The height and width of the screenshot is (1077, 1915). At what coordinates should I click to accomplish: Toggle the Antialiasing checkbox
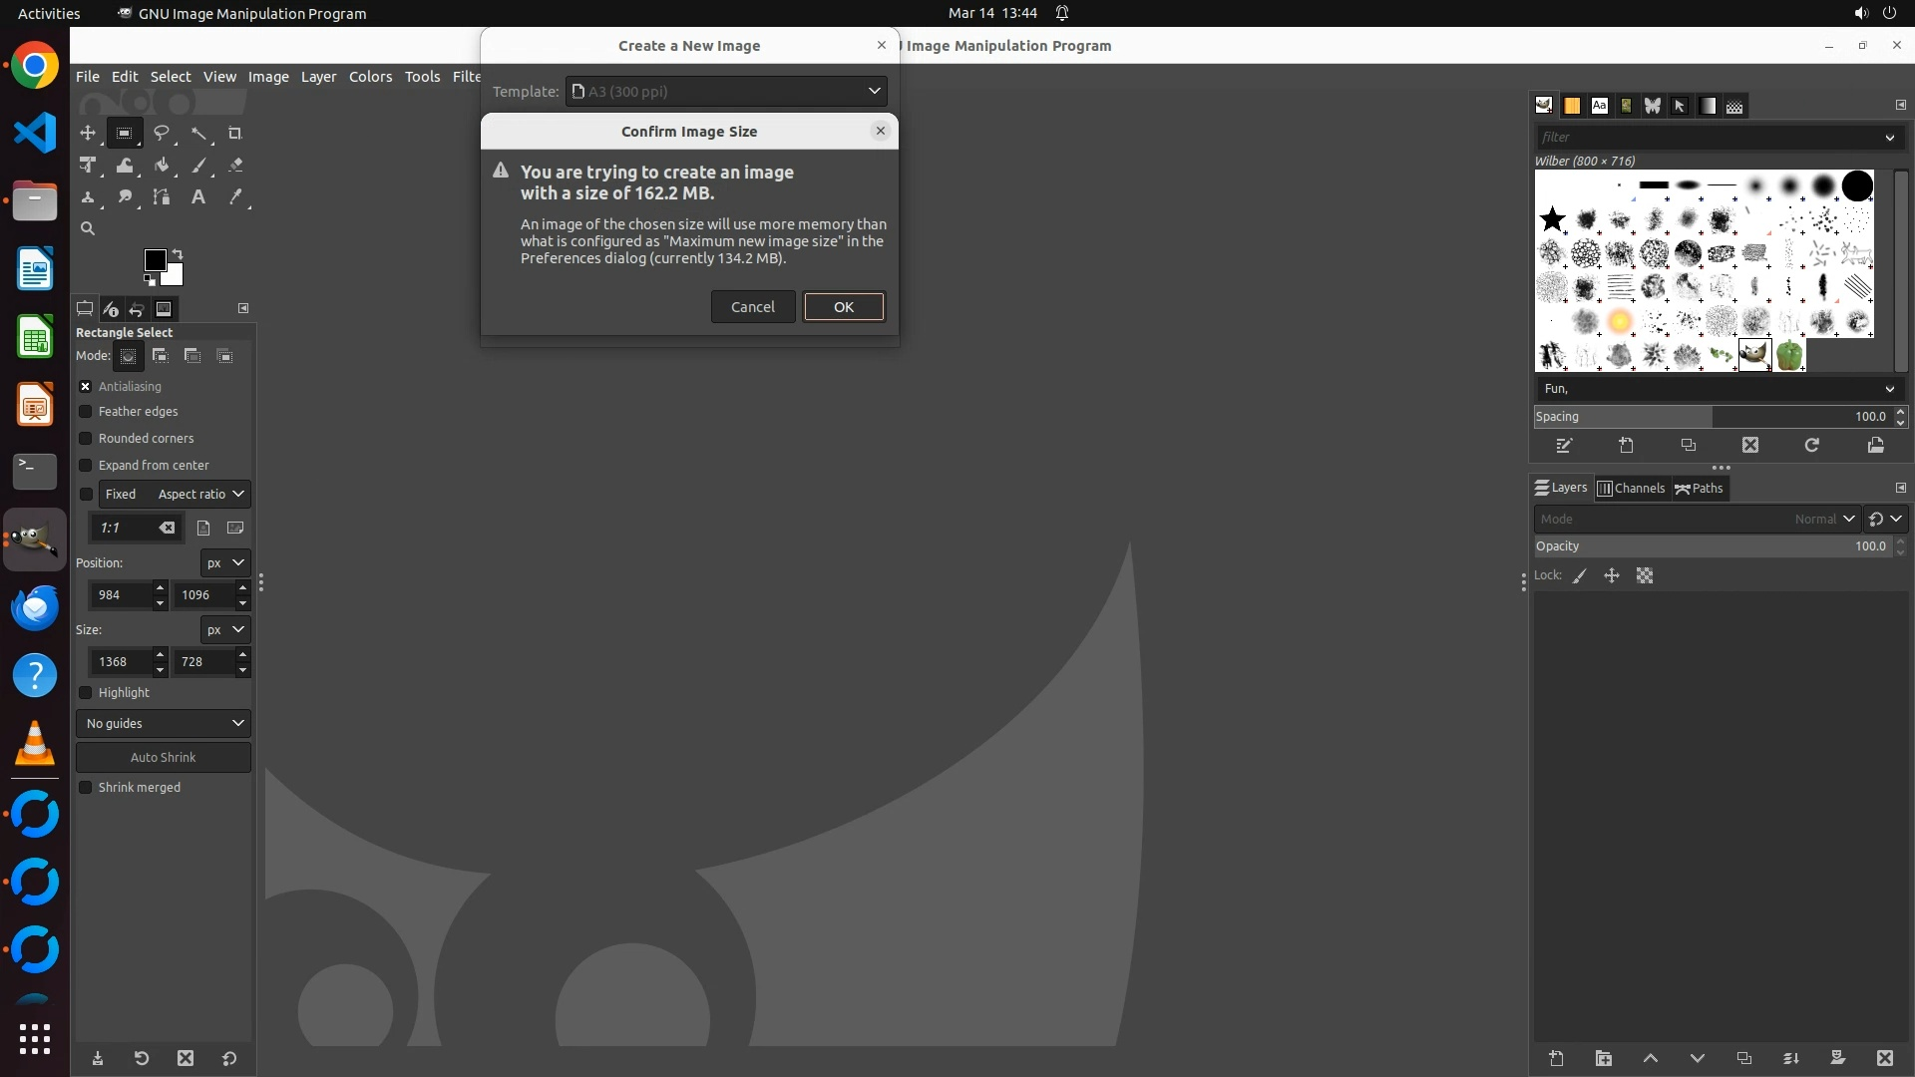86,387
